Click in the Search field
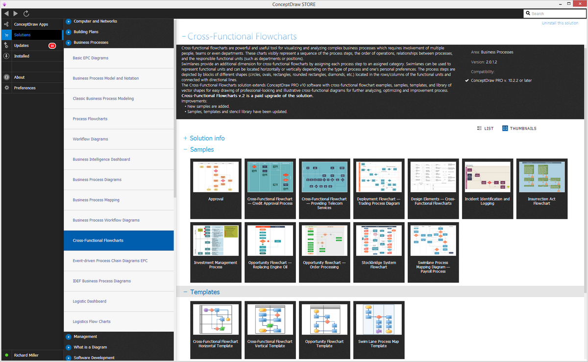The width and height of the screenshot is (588, 362). tap(554, 14)
